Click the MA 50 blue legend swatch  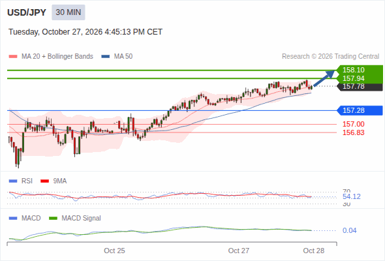106,57
